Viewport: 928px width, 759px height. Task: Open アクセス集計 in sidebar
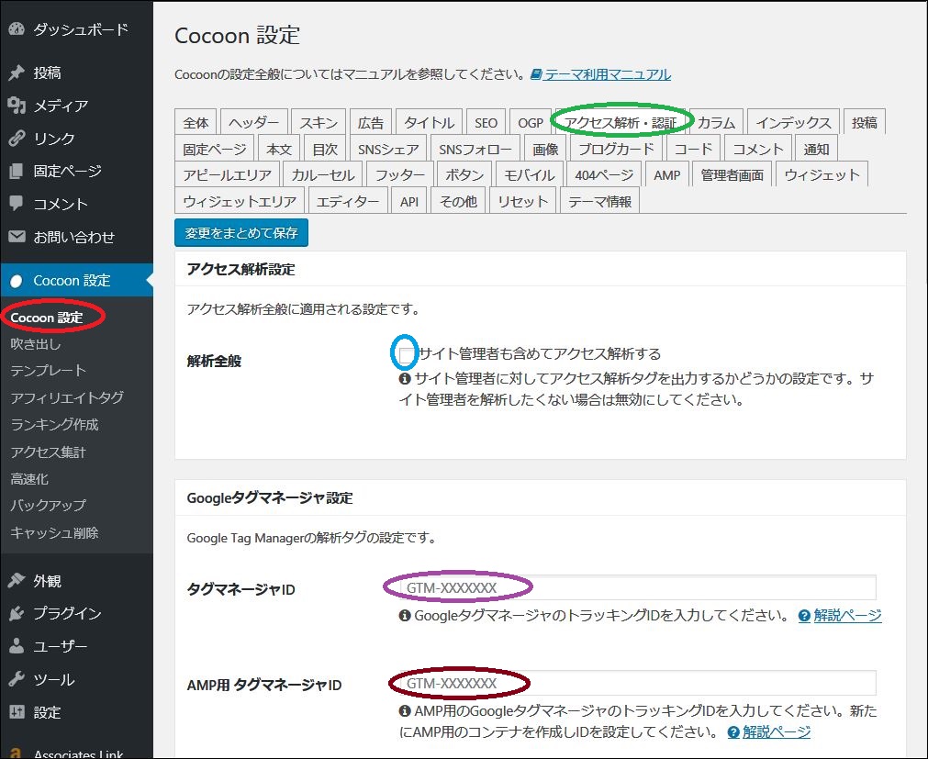[x=48, y=452]
